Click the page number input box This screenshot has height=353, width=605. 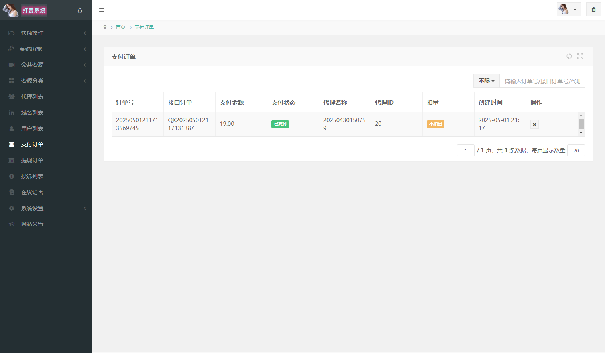point(465,150)
